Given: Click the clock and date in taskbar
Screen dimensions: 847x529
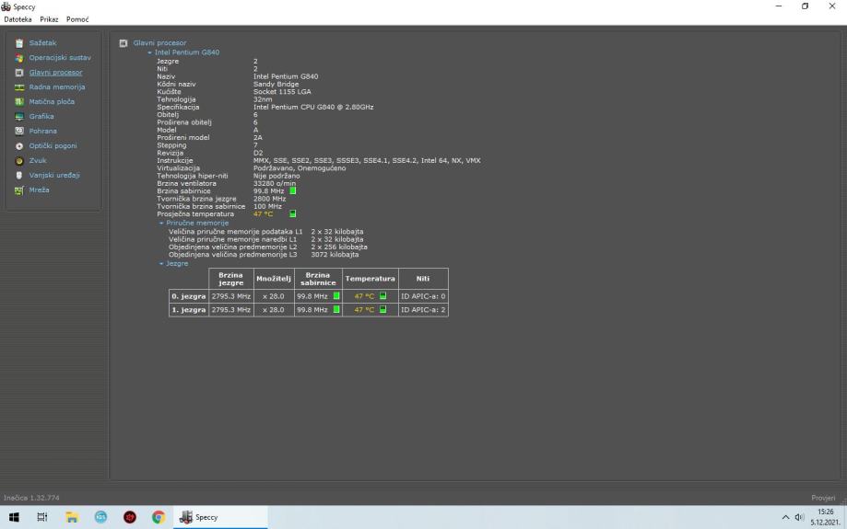Looking at the screenshot, I should (x=825, y=517).
